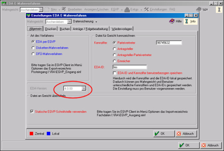
Task: Toggle Statische EGVP-Schnittstelle verwenden checkbox
Action: click(x=32, y=112)
